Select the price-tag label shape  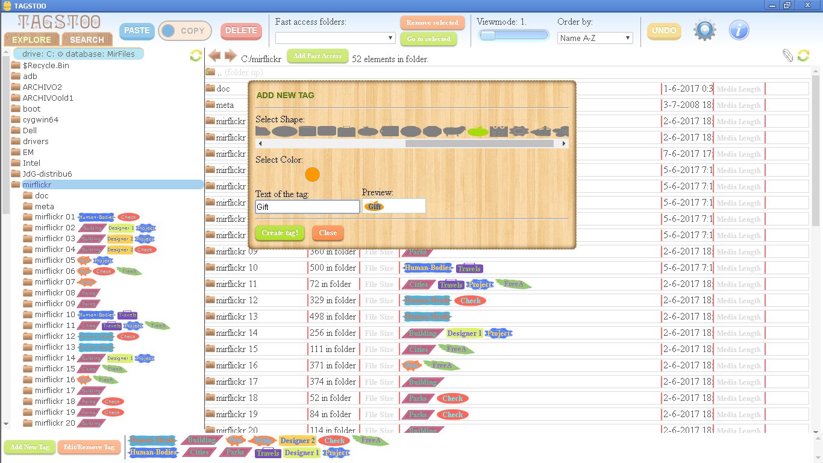(x=389, y=131)
